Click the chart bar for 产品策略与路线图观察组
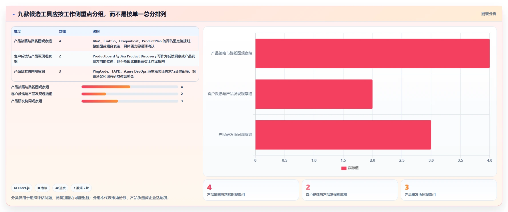The height and width of the screenshot is (212, 508). coord(372,53)
